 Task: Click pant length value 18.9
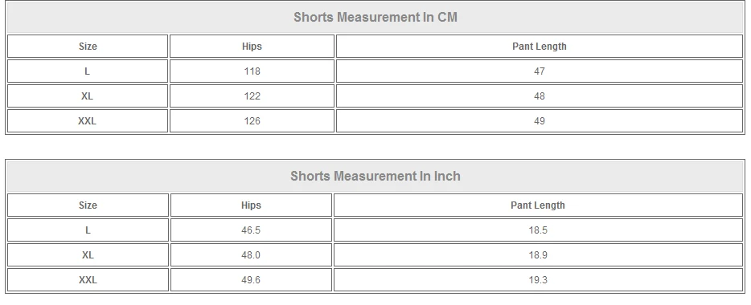(x=538, y=254)
